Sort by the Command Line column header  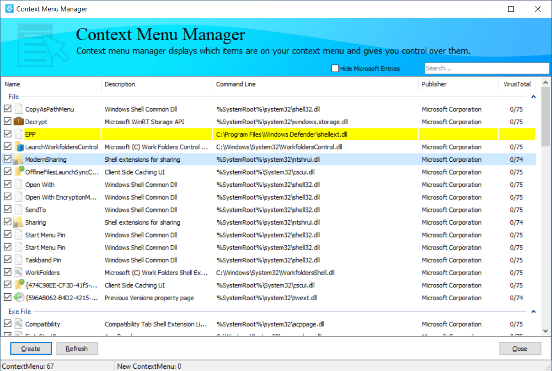pyautogui.click(x=316, y=84)
